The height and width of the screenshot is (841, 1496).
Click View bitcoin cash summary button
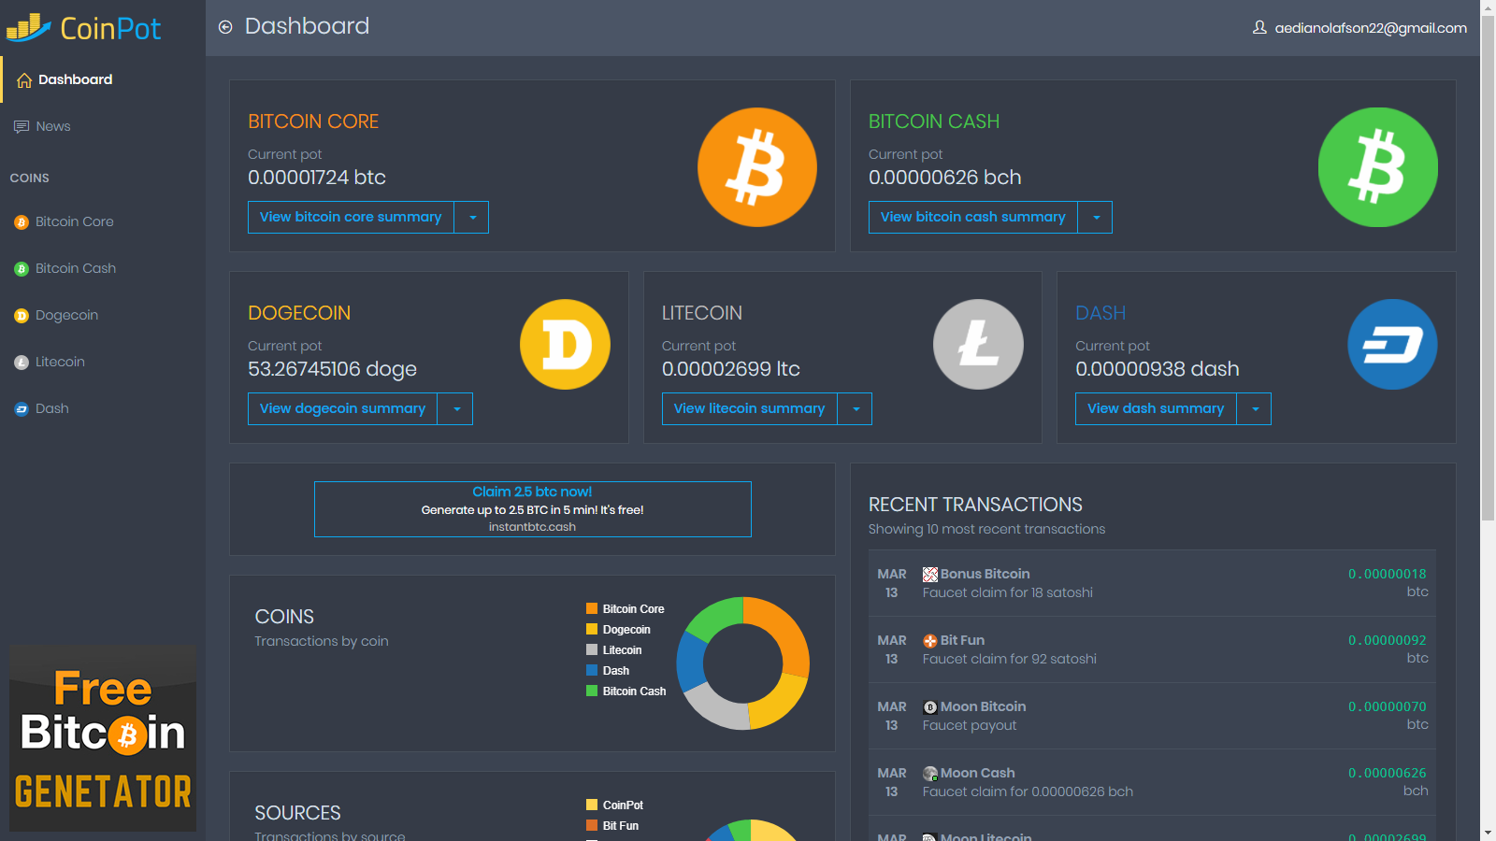[x=973, y=218]
